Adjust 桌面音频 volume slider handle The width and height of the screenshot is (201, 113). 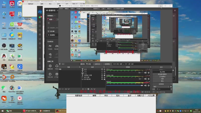click(142, 85)
